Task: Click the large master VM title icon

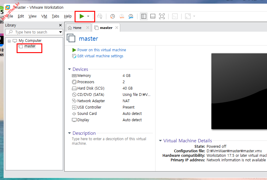Action: pyautogui.click(x=71, y=38)
